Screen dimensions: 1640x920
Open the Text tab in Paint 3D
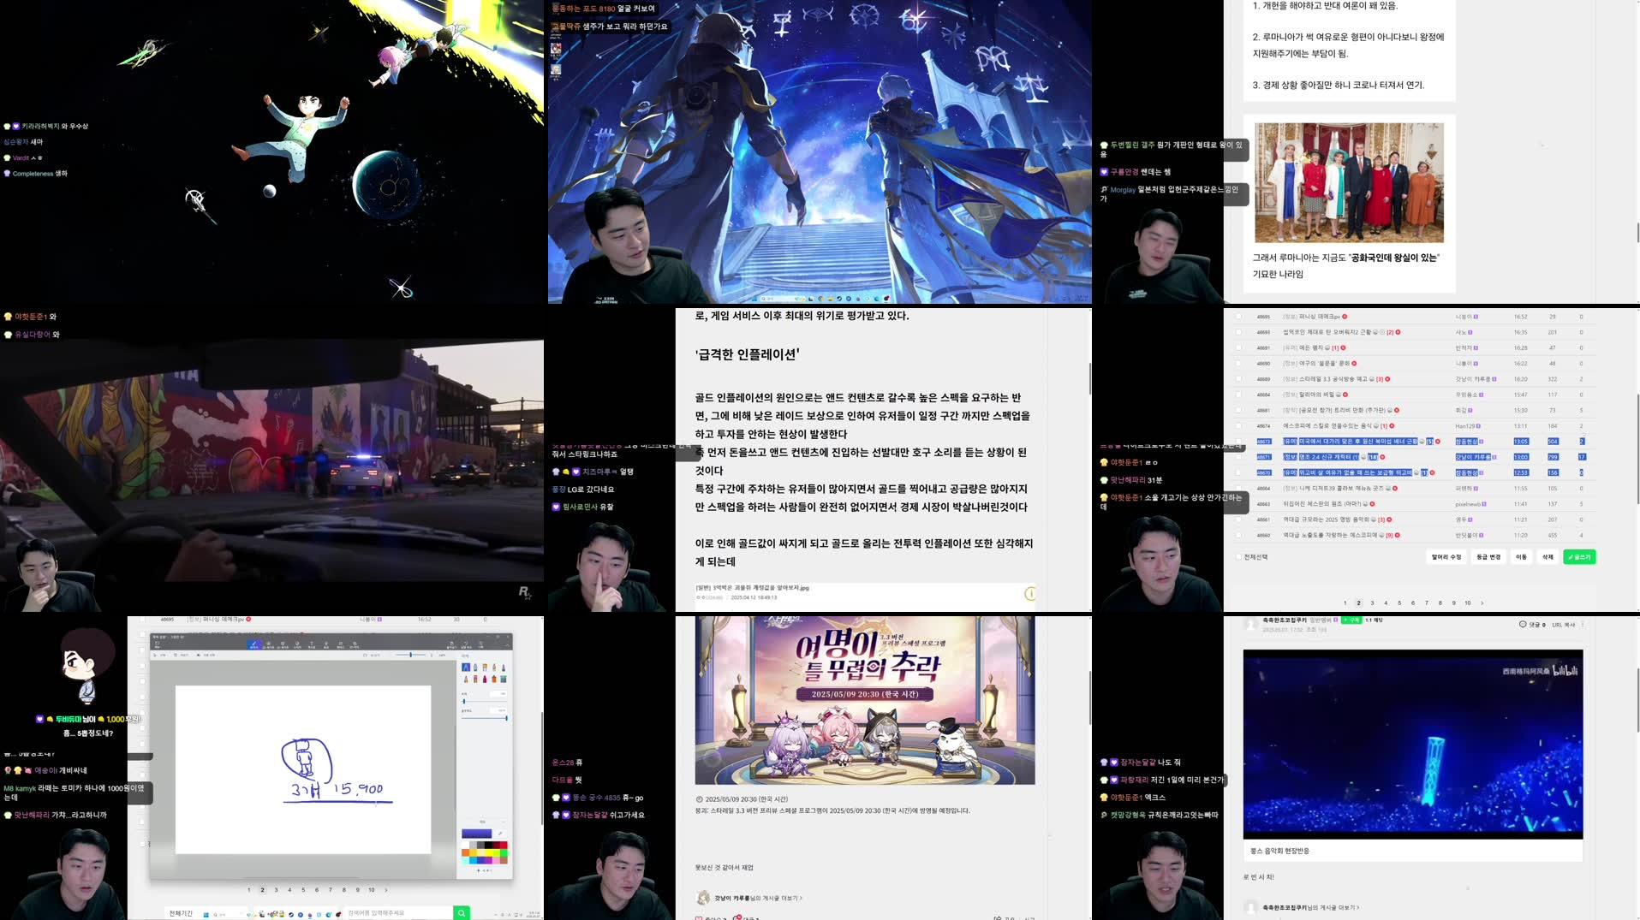point(312,644)
